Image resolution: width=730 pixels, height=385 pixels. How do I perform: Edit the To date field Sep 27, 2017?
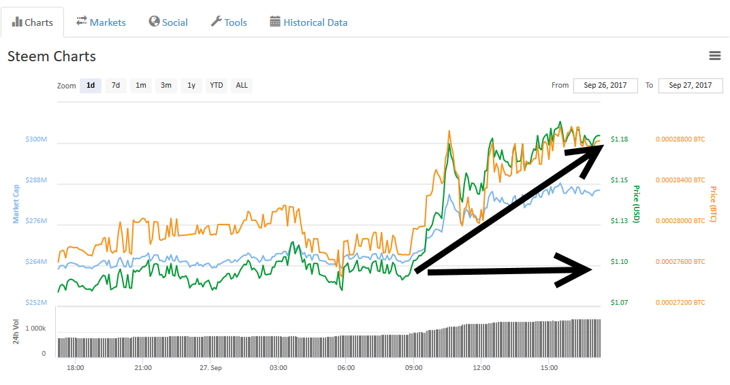(691, 86)
